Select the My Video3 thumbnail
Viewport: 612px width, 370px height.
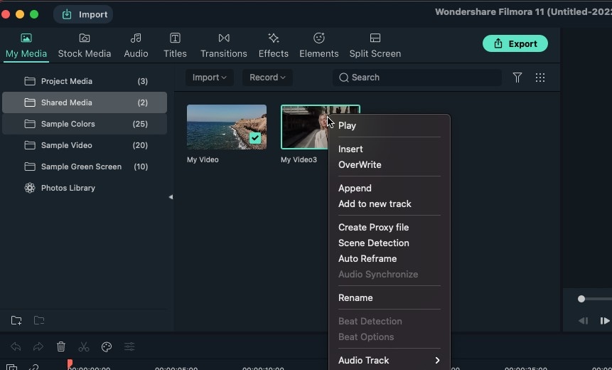pyautogui.click(x=304, y=127)
